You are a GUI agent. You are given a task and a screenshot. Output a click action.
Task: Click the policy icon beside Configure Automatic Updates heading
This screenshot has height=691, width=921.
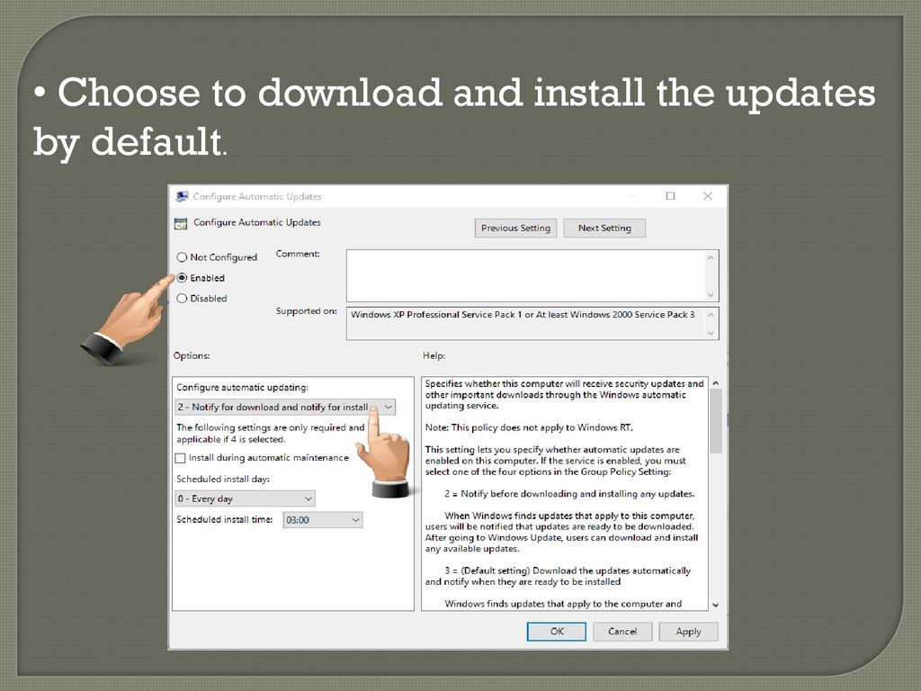pos(181,223)
